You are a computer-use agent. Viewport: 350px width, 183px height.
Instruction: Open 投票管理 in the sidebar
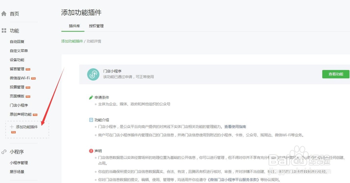tap(17, 87)
